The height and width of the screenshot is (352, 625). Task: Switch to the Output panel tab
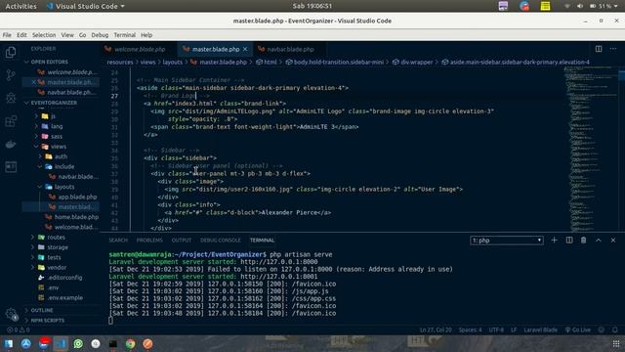(182, 241)
